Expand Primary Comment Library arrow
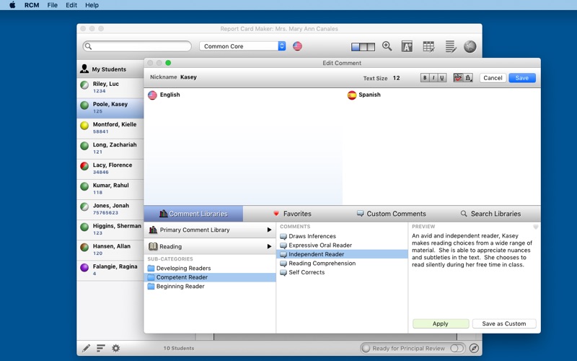This screenshot has height=361, width=577. click(x=269, y=230)
